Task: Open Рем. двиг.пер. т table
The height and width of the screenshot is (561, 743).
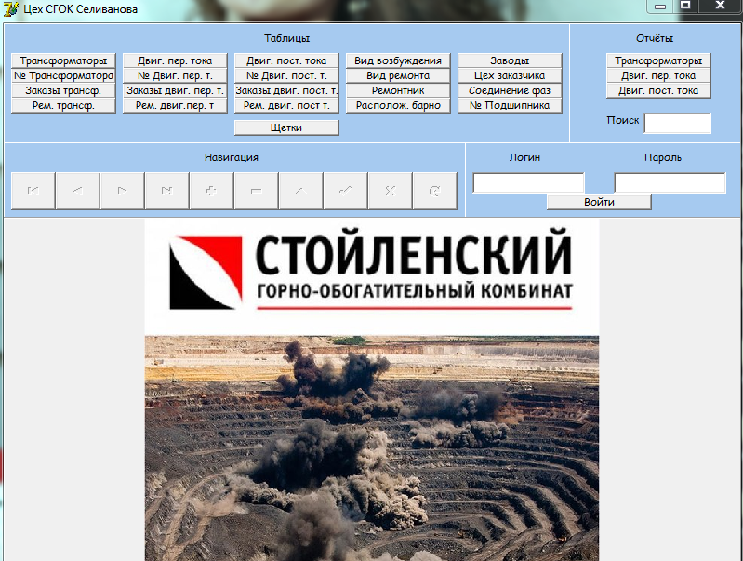Action: (x=175, y=105)
